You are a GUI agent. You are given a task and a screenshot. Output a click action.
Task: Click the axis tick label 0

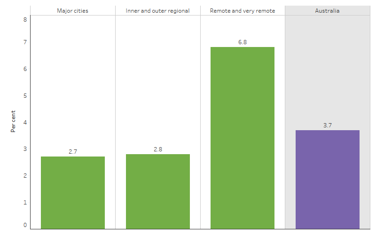[x=25, y=225]
